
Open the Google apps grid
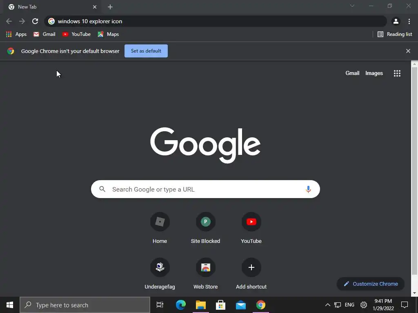tap(397, 73)
